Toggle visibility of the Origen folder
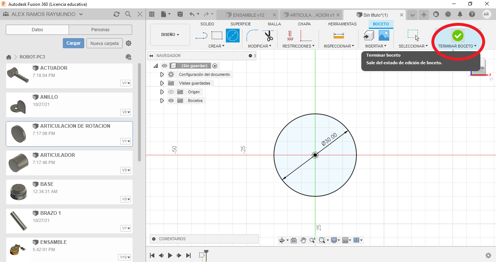 pos(171,92)
